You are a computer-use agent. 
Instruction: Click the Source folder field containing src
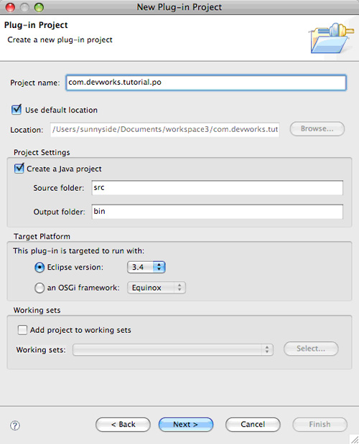pyautogui.click(x=218, y=188)
